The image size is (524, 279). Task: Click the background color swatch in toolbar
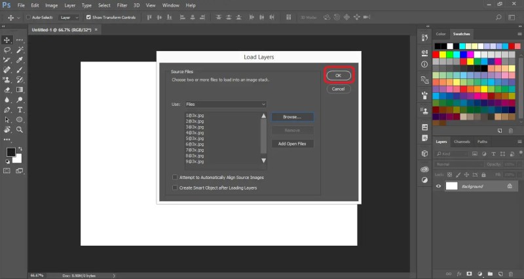pyautogui.click(x=18, y=160)
